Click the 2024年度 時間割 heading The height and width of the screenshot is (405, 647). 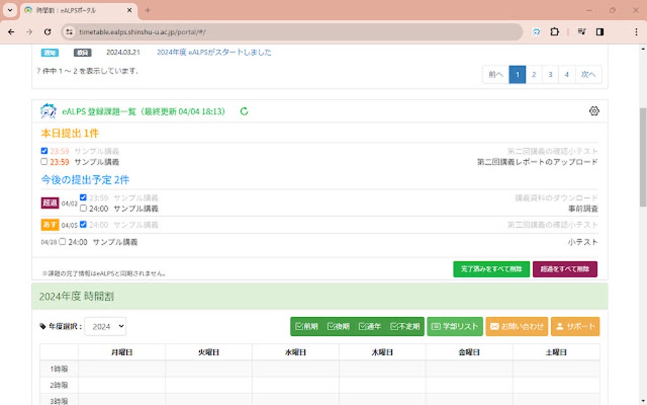76,296
